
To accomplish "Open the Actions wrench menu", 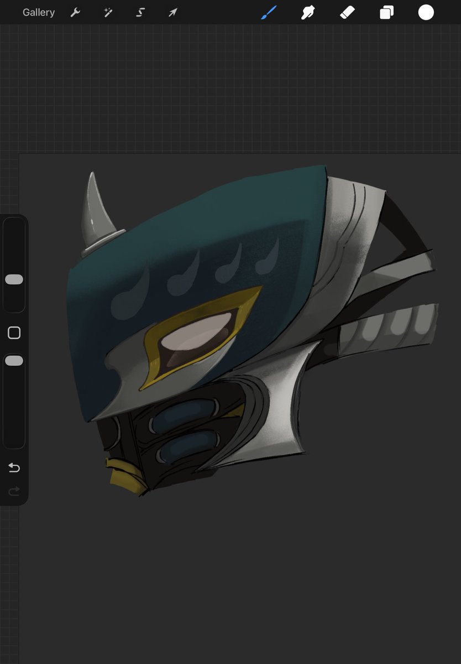I will [75, 12].
